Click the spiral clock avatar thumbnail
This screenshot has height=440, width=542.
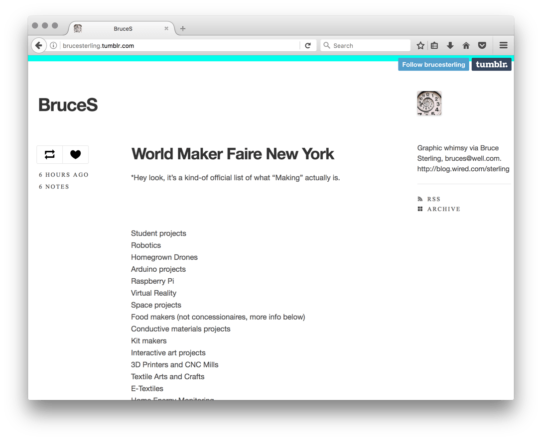429,104
